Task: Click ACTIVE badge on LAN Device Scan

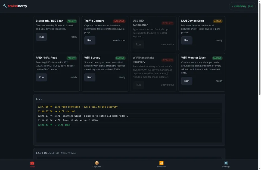Action: 217,21
